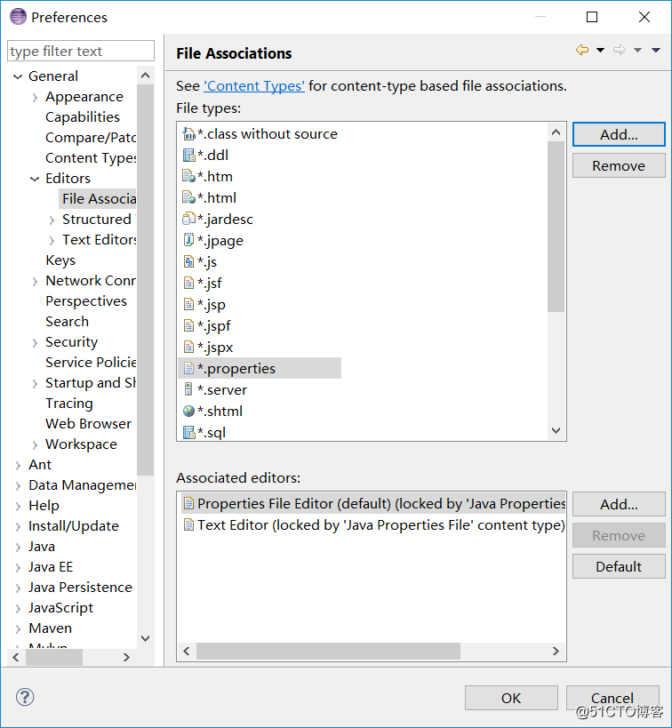Click the *.ddl file type icon
Viewport: 672px width, 728px height.
click(188, 155)
